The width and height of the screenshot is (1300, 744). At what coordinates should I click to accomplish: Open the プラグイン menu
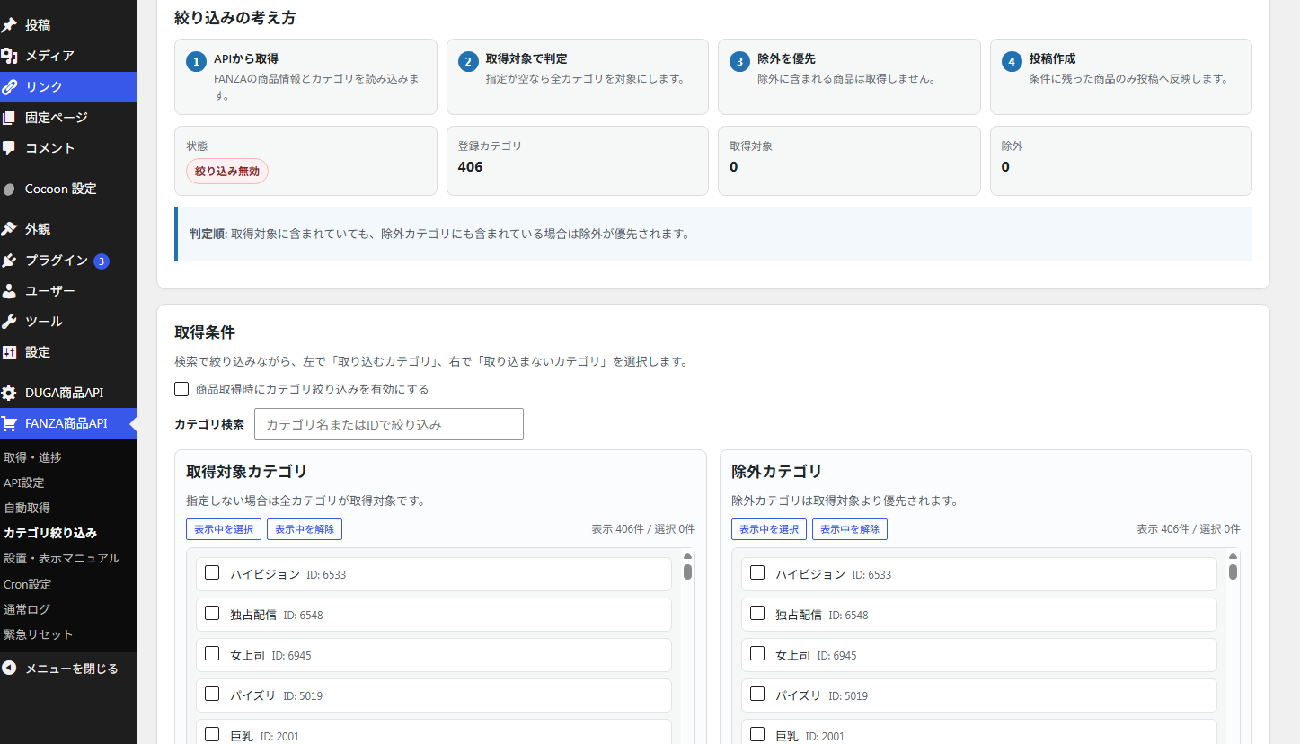(68, 261)
